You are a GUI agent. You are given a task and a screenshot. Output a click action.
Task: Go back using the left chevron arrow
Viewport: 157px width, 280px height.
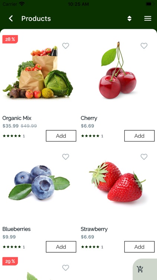(x=11, y=18)
